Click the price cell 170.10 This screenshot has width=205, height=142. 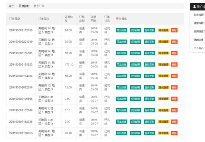click(69, 65)
